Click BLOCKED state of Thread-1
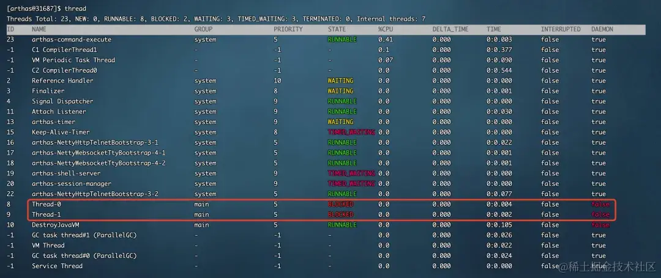 pos(341,214)
